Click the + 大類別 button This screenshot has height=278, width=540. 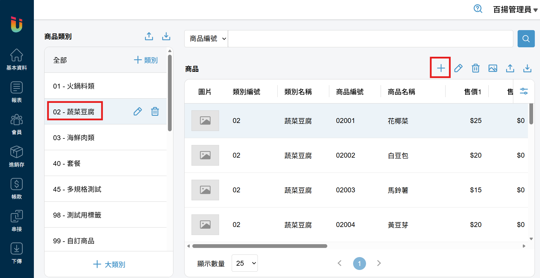pos(109,264)
